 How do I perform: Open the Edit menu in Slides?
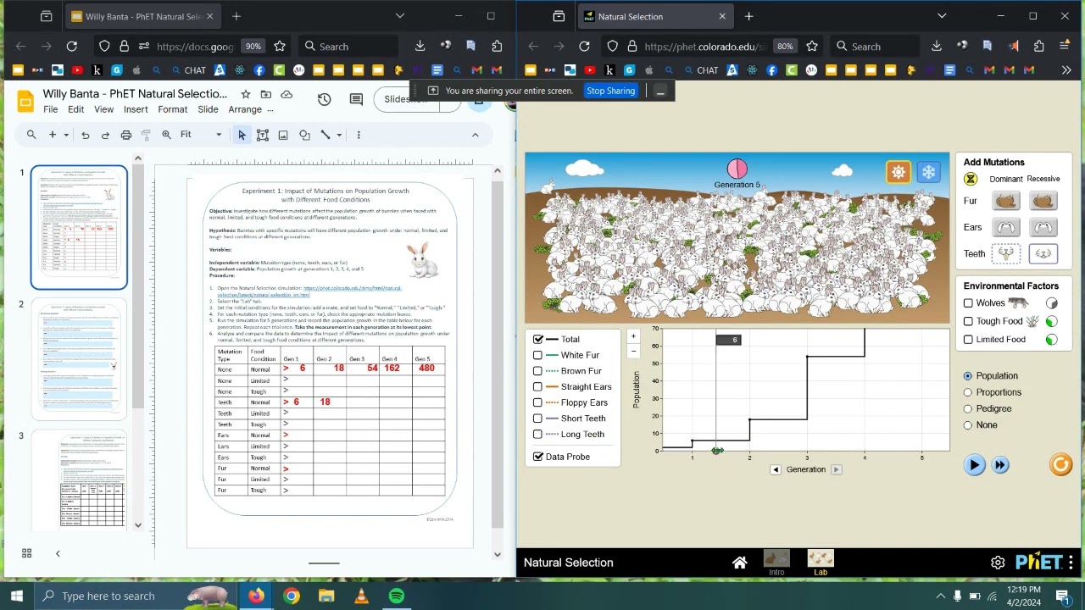coord(75,109)
